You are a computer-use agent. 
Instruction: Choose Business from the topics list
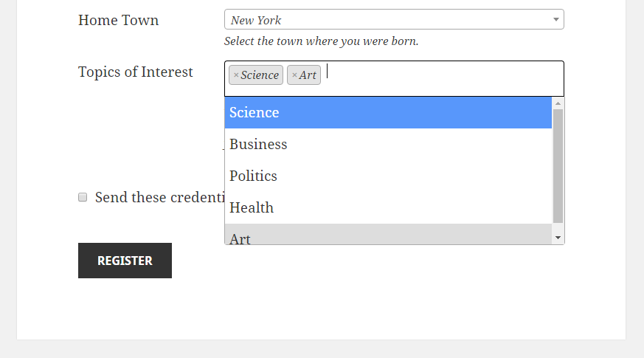point(388,145)
